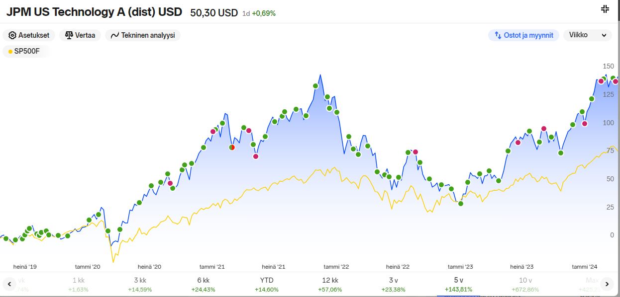Select the YTD period tab

point(266,284)
